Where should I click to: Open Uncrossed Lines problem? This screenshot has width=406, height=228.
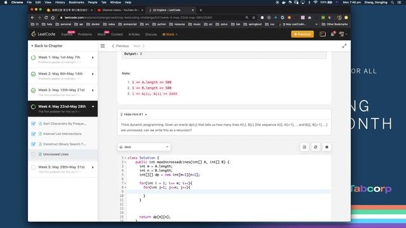pyautogui.click(x=56, y=154)
